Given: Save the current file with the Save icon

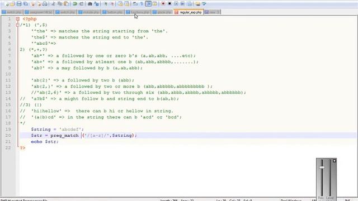Looking at the screenshot, I should [x=19, y=4].
